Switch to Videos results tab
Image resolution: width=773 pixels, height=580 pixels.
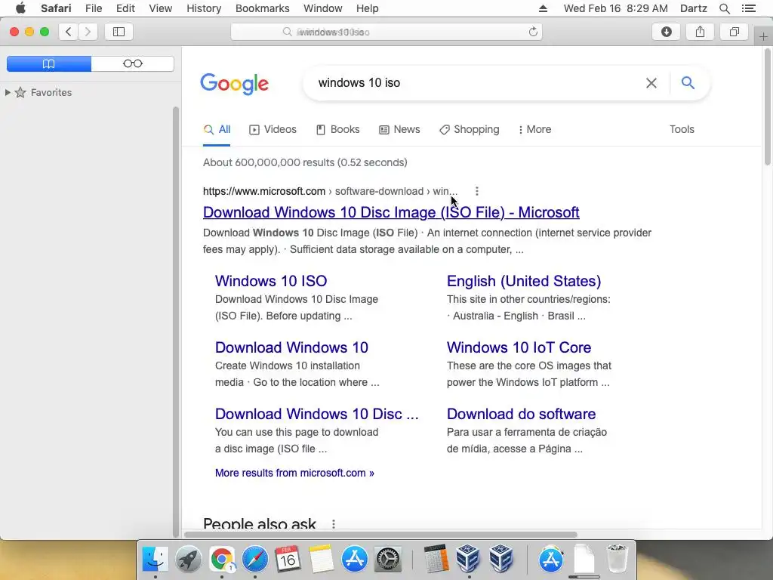click(273, 130)
